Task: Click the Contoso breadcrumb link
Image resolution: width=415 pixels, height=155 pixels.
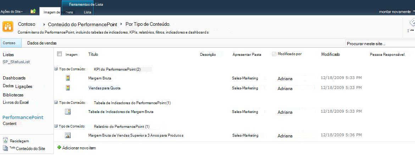Action: (x=27, y=24)
